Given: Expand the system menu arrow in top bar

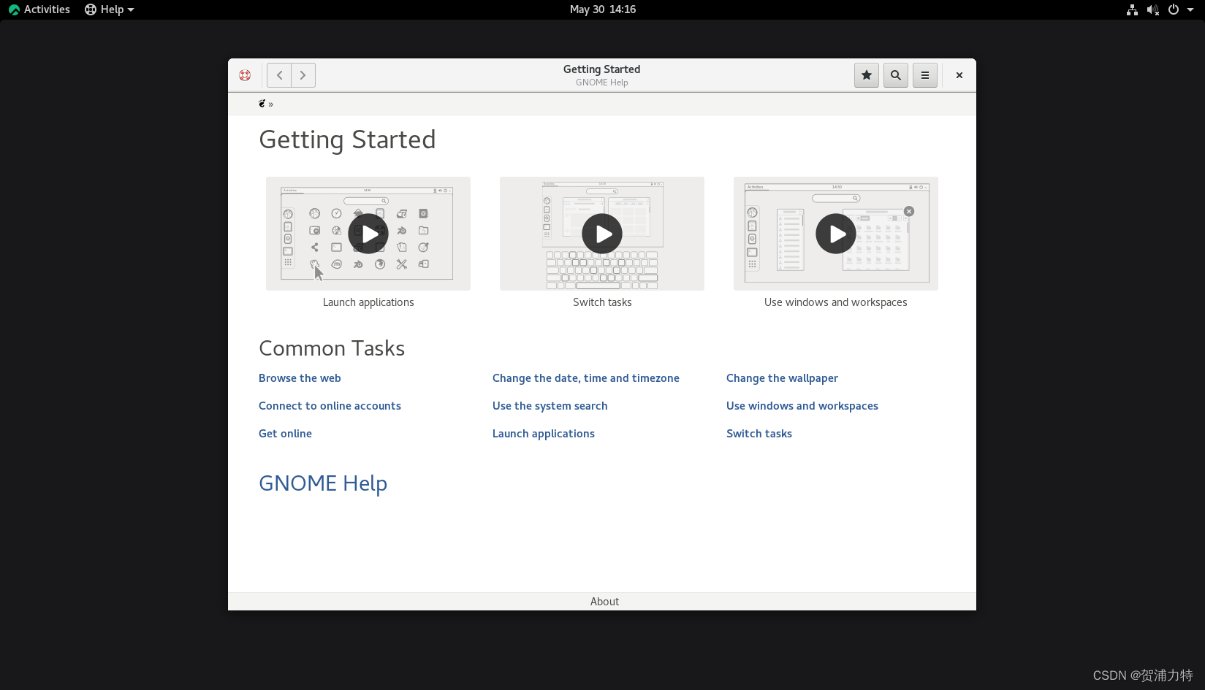Looking at the screenshot, I should tap(1190, 9).
